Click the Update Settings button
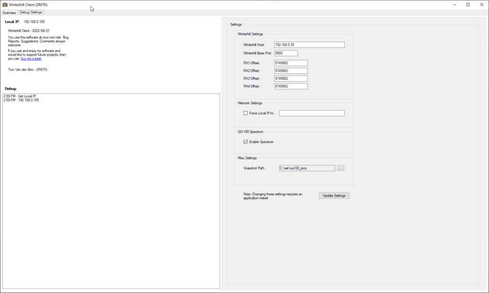 click(334, 196)
